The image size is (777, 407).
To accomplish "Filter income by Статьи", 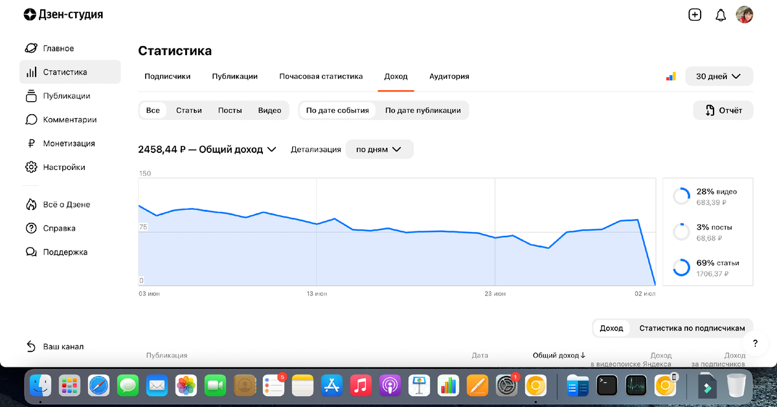I will pos(189,110).
